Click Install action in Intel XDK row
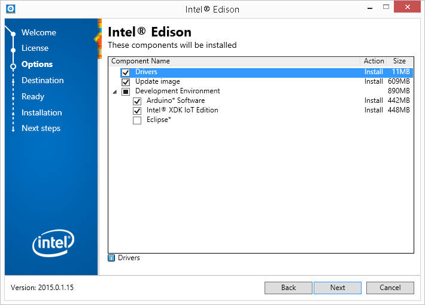 point(374,110)
